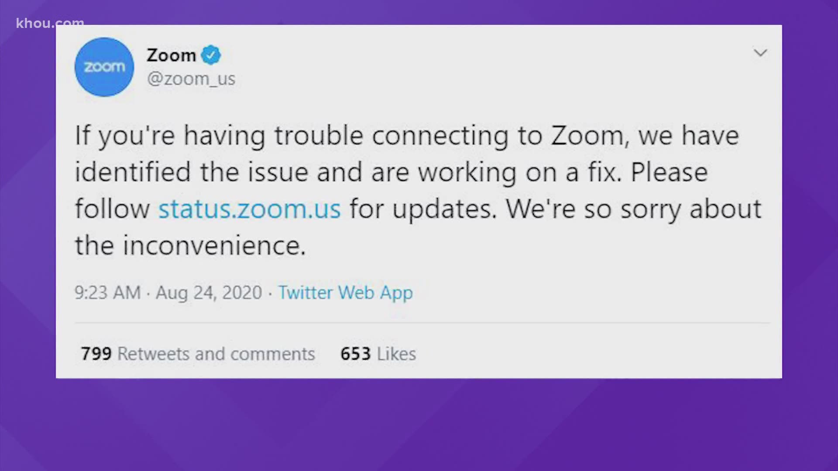This screenshot has width=838, height=471.
Task: Open the status.zoom.us link
Action: pyautogui.click(x=249, y=209)
